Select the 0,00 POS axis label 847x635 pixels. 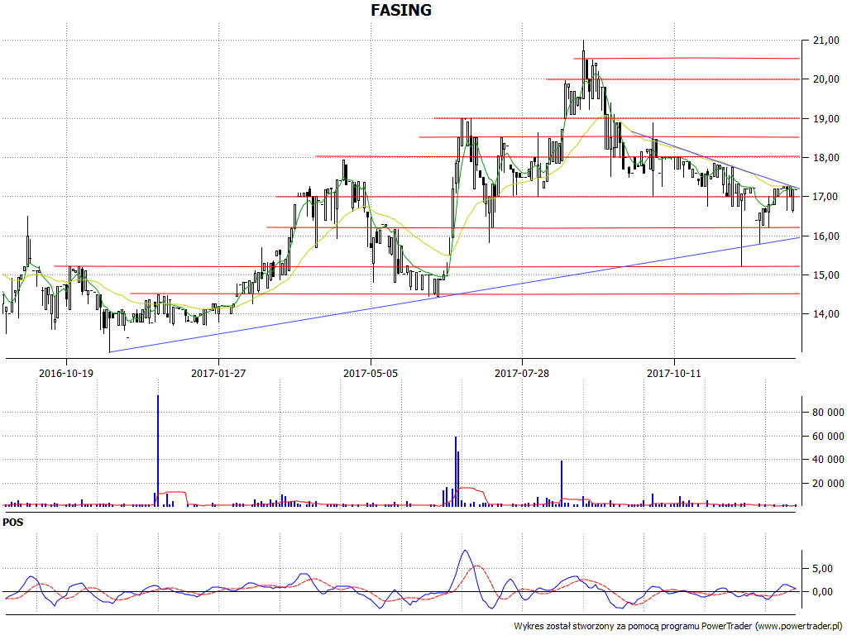[x=822, y=592]
